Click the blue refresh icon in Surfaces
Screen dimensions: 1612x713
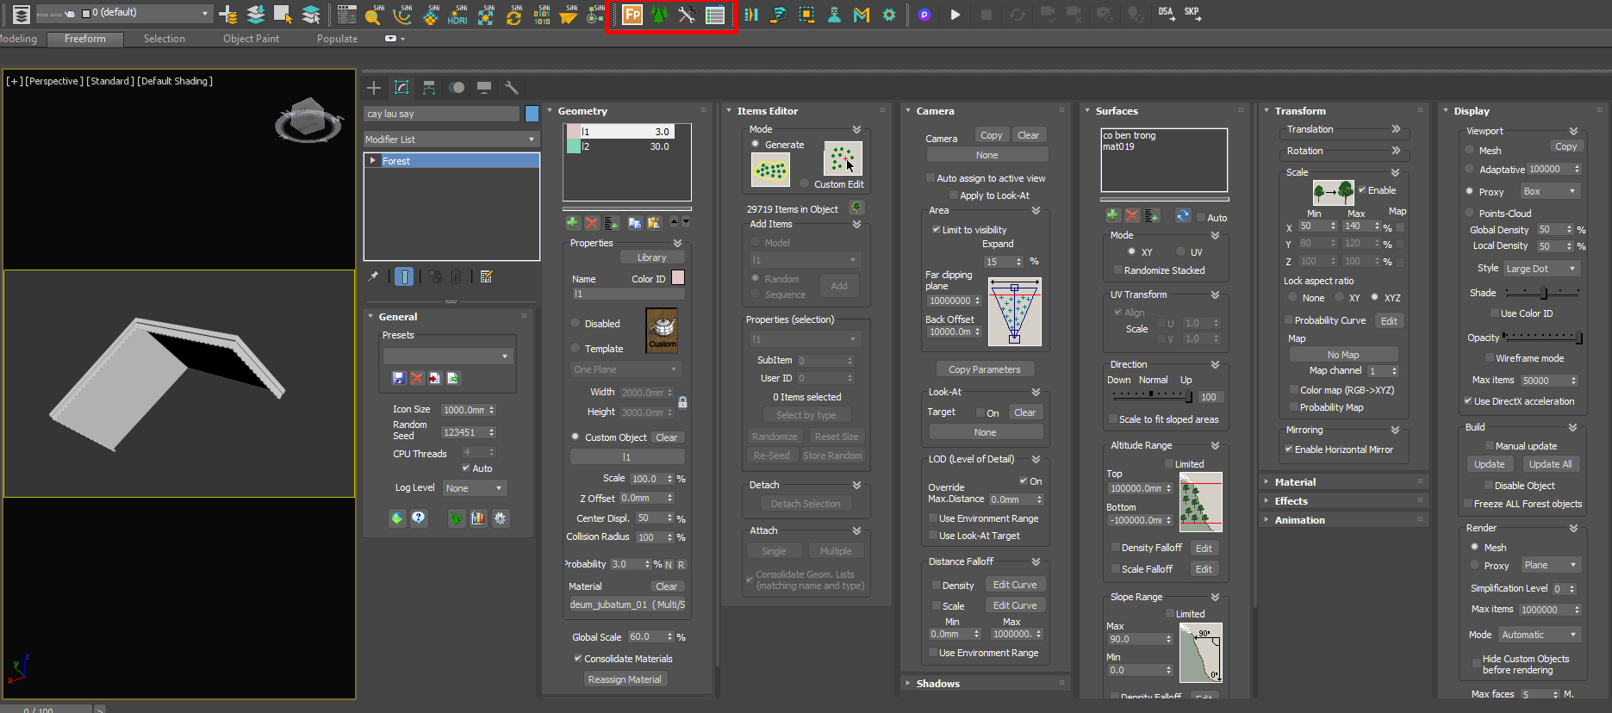[1183, 215]
